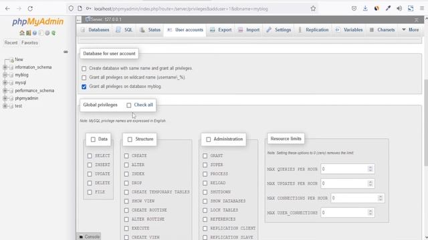
Task: Click the collapse-all icon in navigation tree
Action: pyautogui.click(x=66, y=52)
